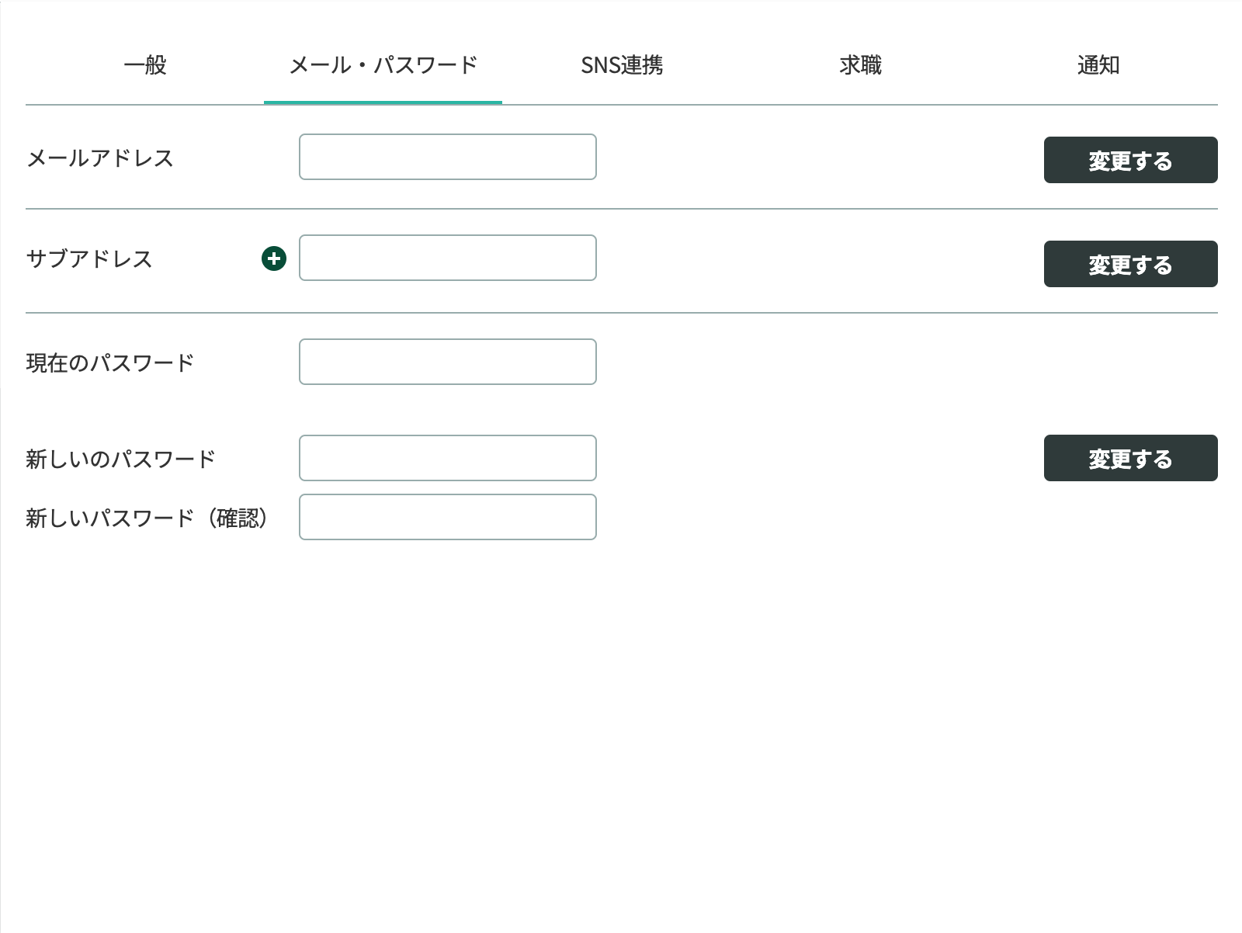
Task: Focus the 新しいパスワード（確認） field
Action: (x=447, y=517)
